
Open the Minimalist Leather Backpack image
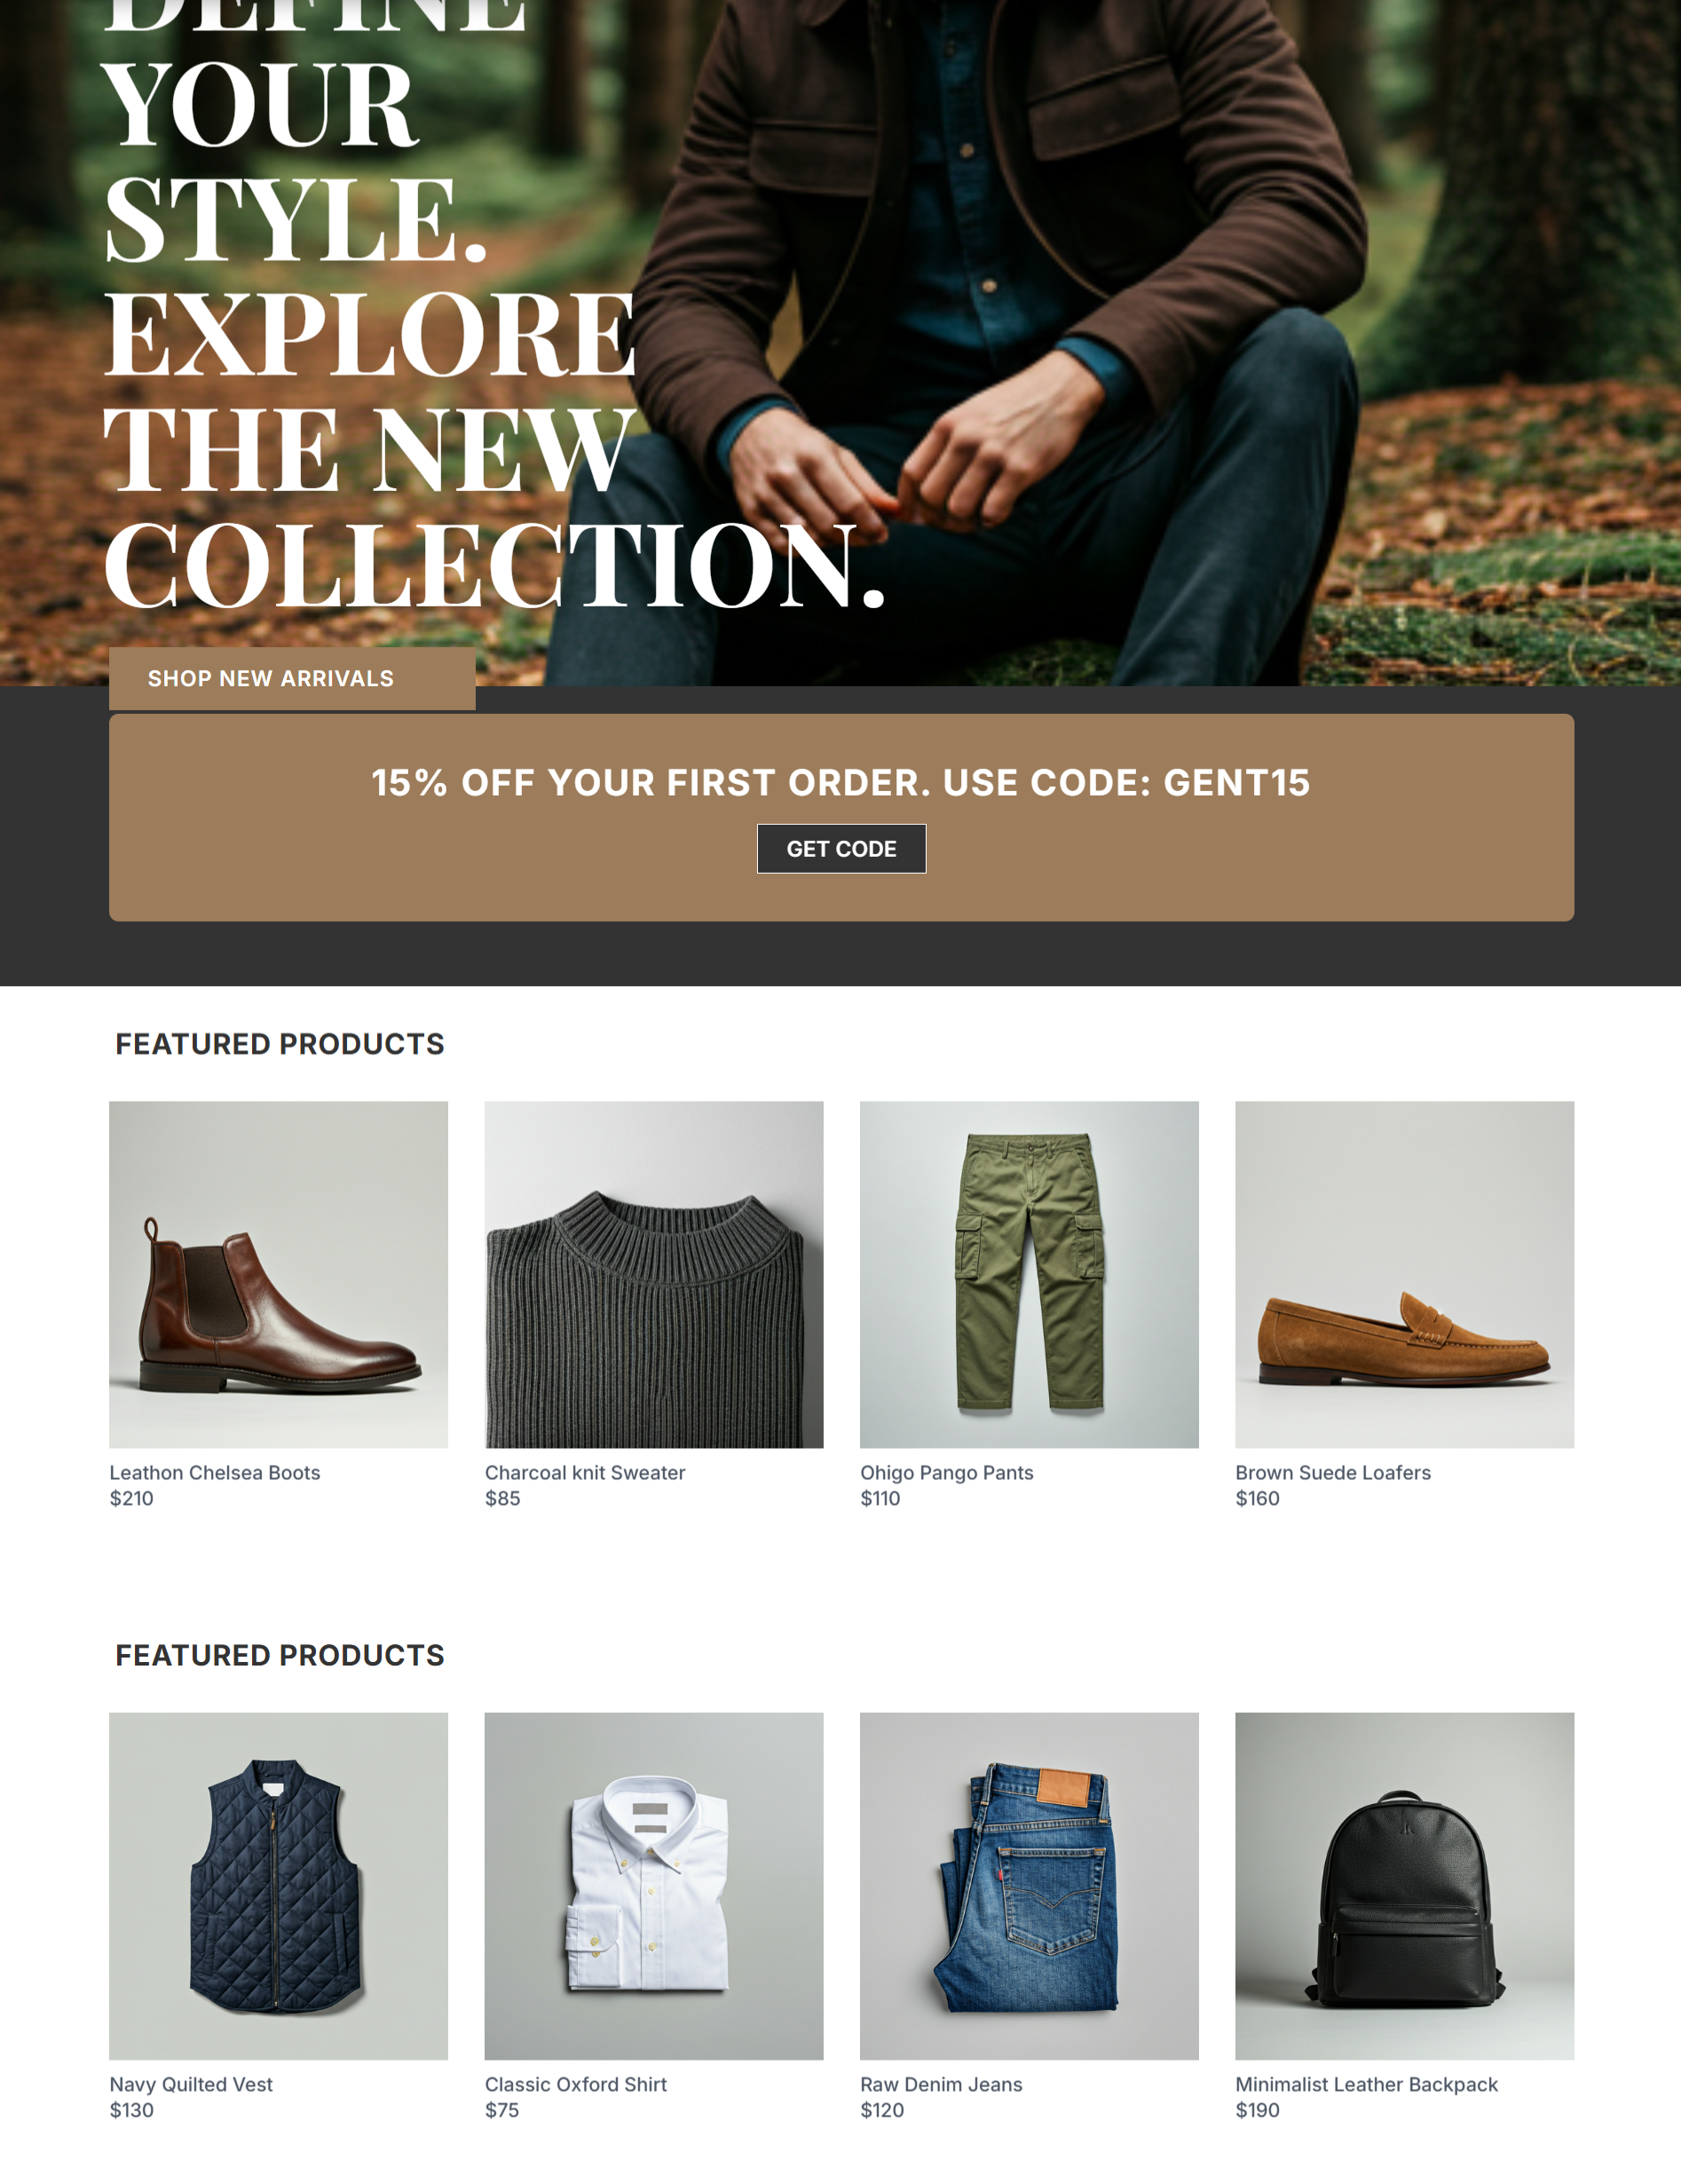(x=1404, y=1886)
